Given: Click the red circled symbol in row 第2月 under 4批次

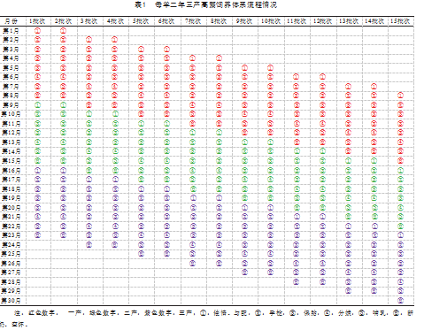Looking at the screenshot, I should [x=114, y=40].
